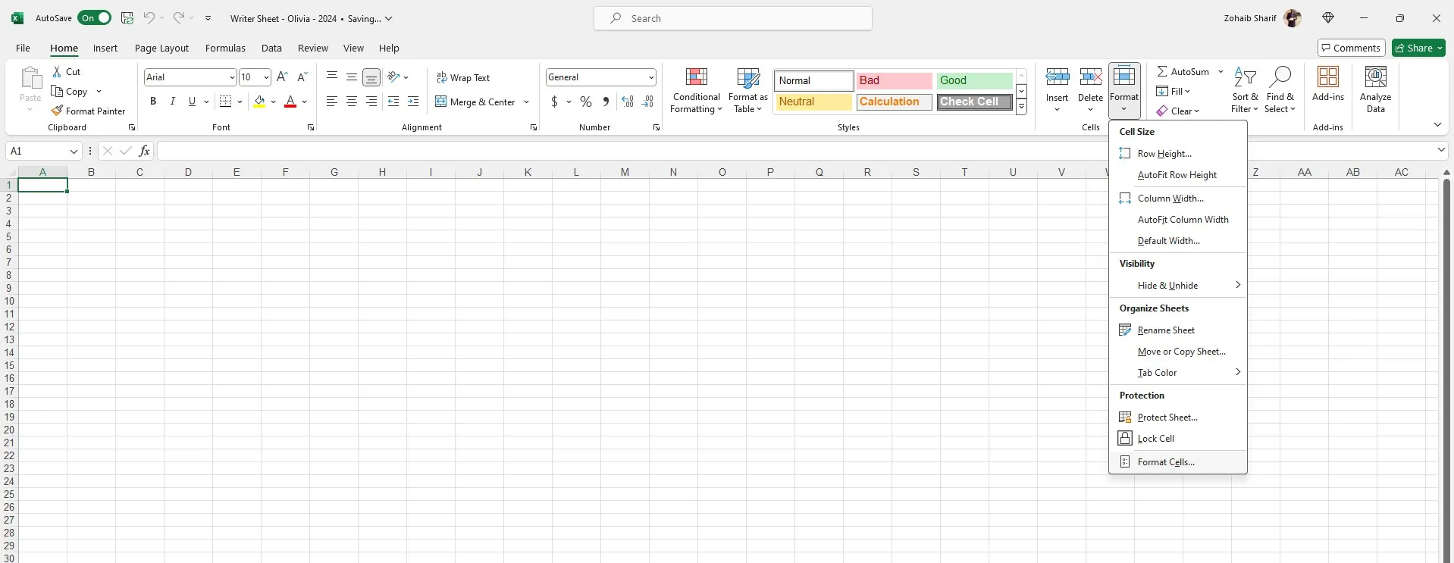The height and width of the screenshot is (563, 1454).
Task: Align text to the left
Action: click(332, 102)
